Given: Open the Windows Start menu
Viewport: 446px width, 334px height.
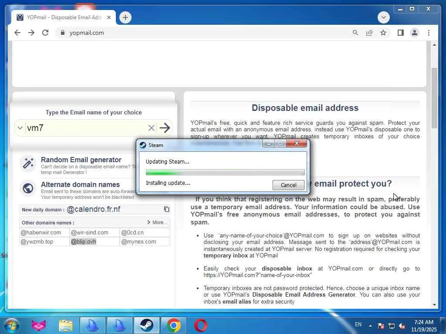Looking at the screenshot, I should point(12,325).
